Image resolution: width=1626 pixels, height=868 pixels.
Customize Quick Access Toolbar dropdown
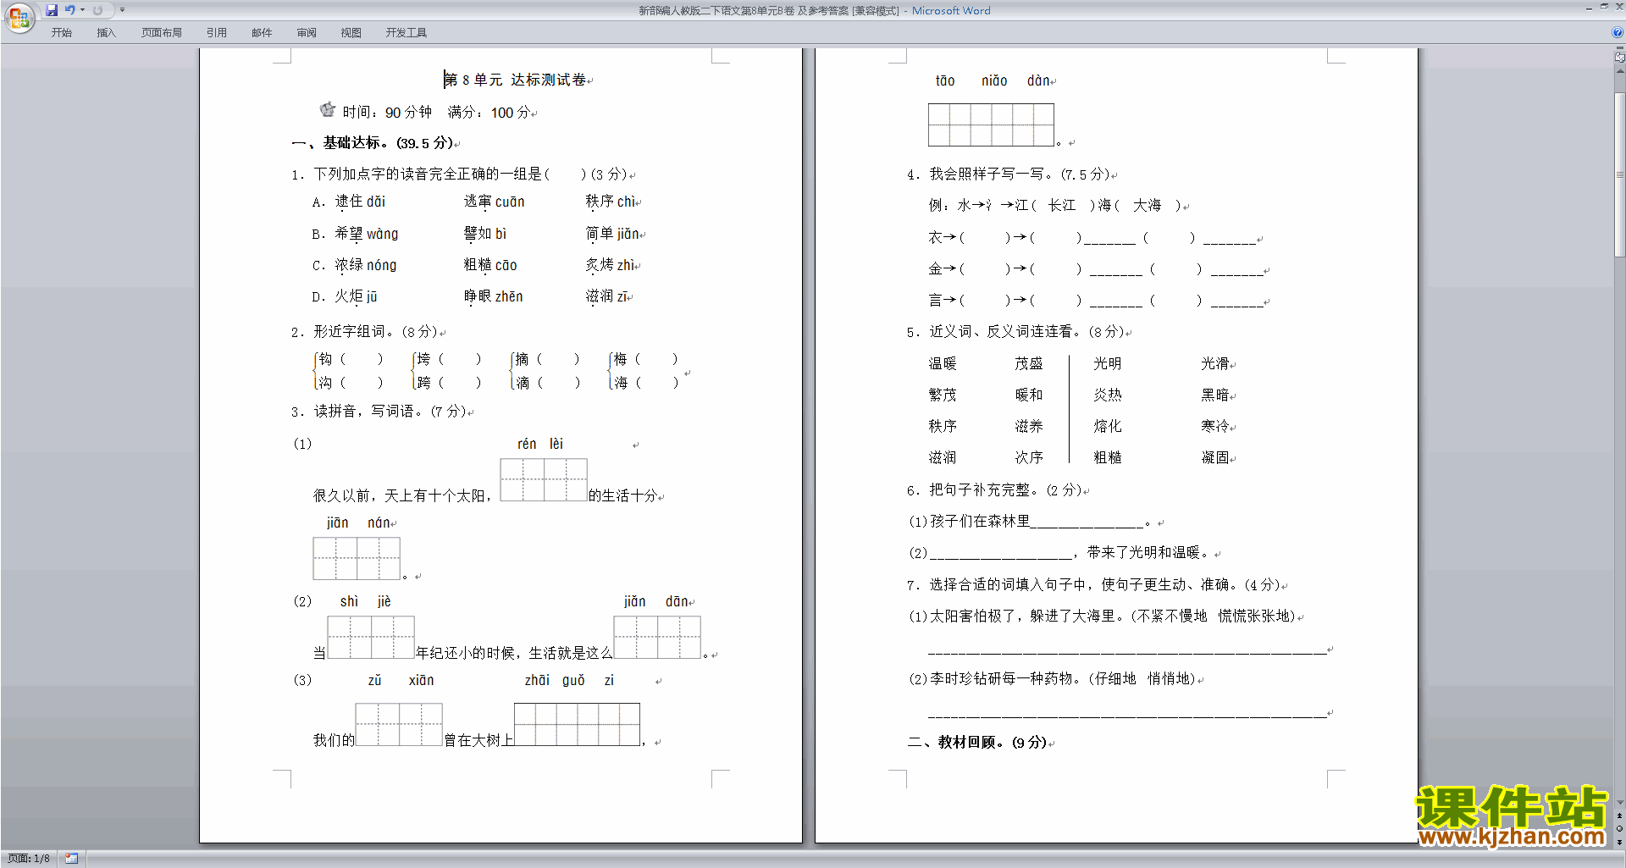click(x=122, y=10)
